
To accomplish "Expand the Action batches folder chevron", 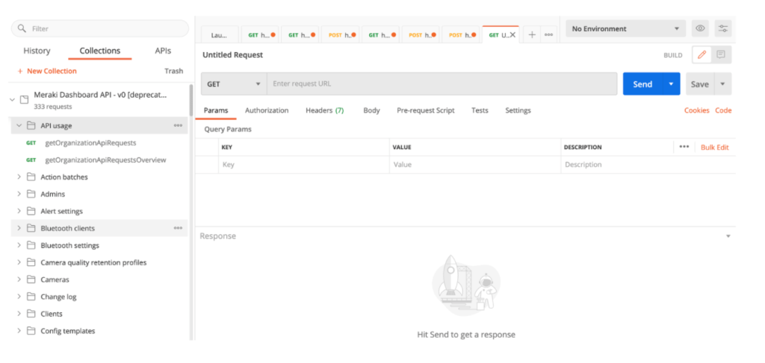I will coord(19,177).
